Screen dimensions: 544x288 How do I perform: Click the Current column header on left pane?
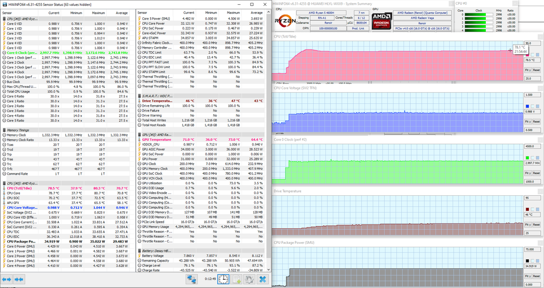(x=49, y=13)
